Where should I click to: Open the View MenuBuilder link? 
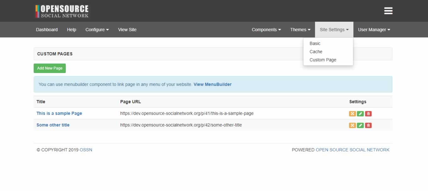pos(212,84)
